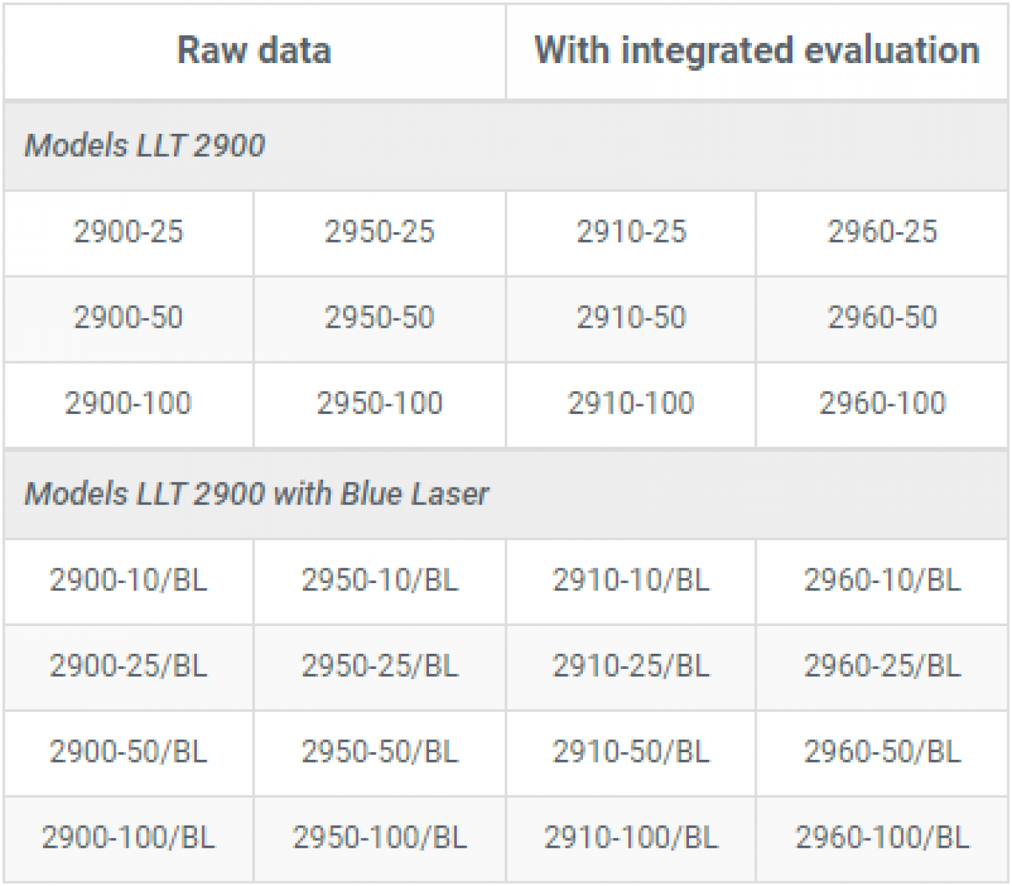This screenshot has width=1012, height=886.
Task: Select the 2960-50 cell
Action: [882, 318]
